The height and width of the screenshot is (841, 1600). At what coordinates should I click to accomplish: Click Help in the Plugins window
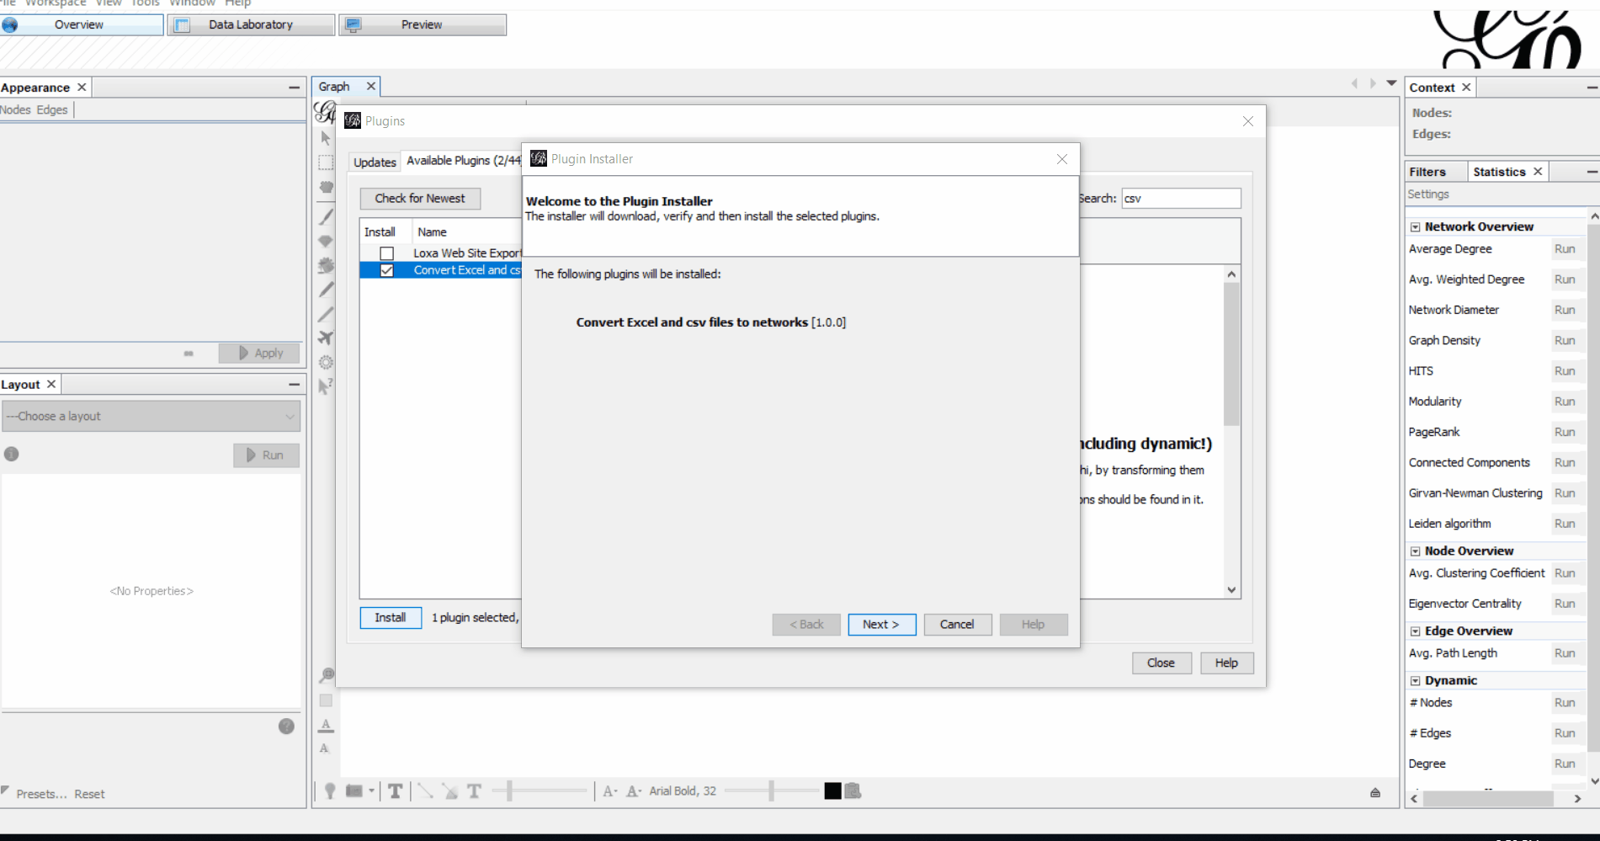pos(1226,663)
